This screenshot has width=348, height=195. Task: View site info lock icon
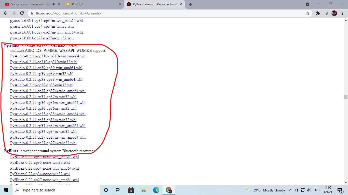(32, 13)
